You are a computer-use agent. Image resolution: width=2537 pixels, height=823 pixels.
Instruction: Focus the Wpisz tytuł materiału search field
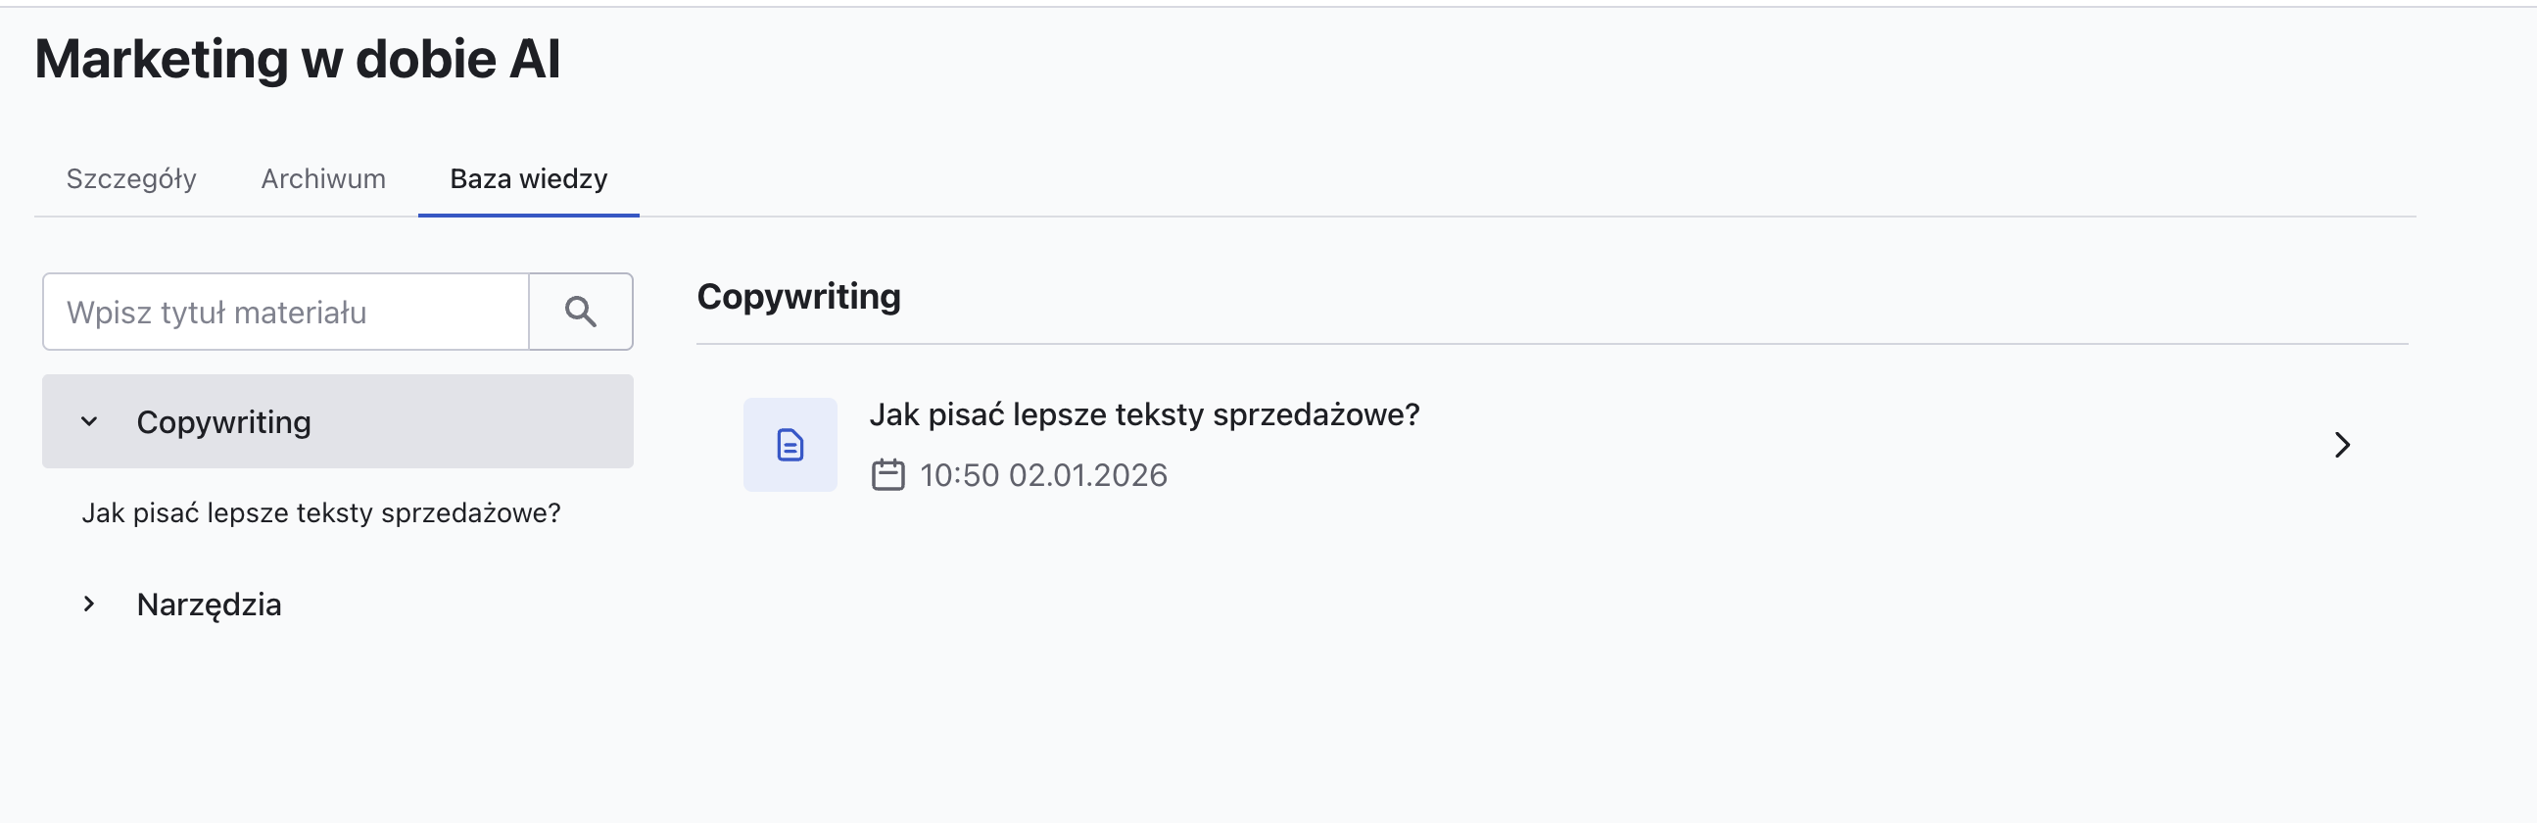coord(286,313)
